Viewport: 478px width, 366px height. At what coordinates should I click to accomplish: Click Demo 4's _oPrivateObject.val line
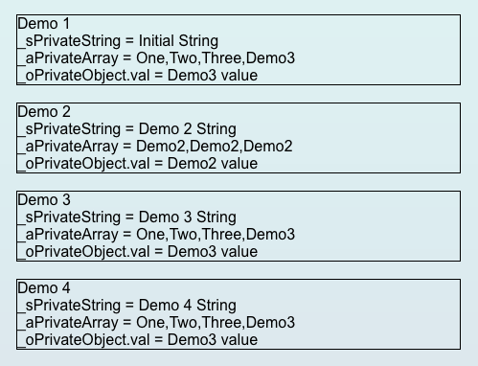(138, 340)
